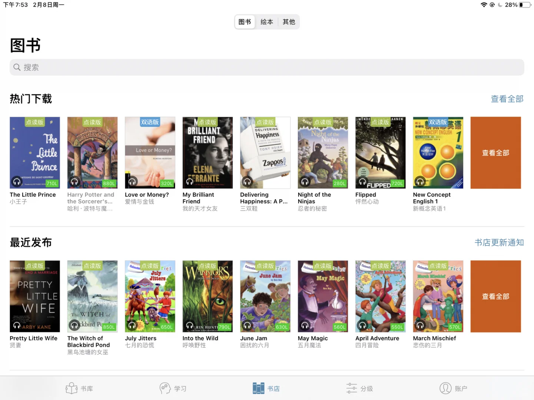Image resolution: width=534 pixels, height=400 pixels.
Task: Click the subtitle "新概念英语1"
Action: coord(429,209)
